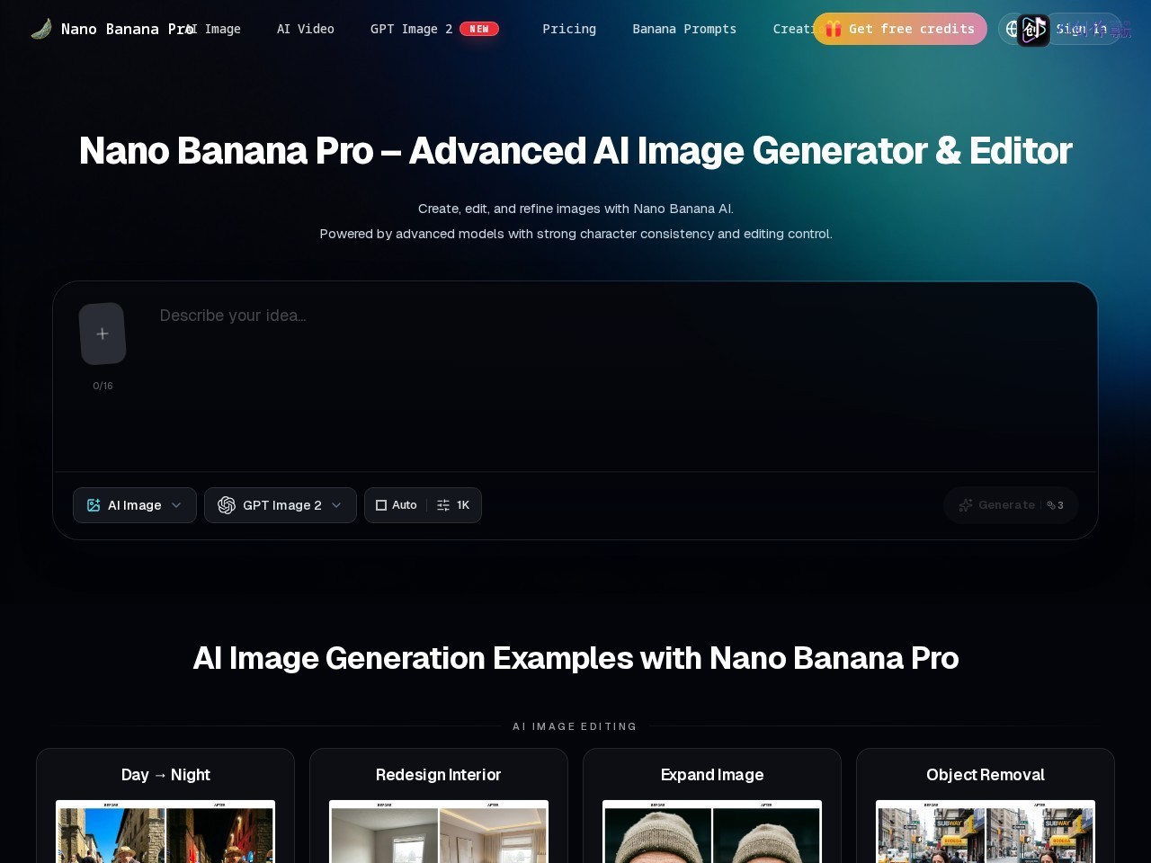Click the Redesign Interior card title
Image resolution: width=1151 pixels, height=863 pixels.
pyautogui.click(x=439, y=775)
